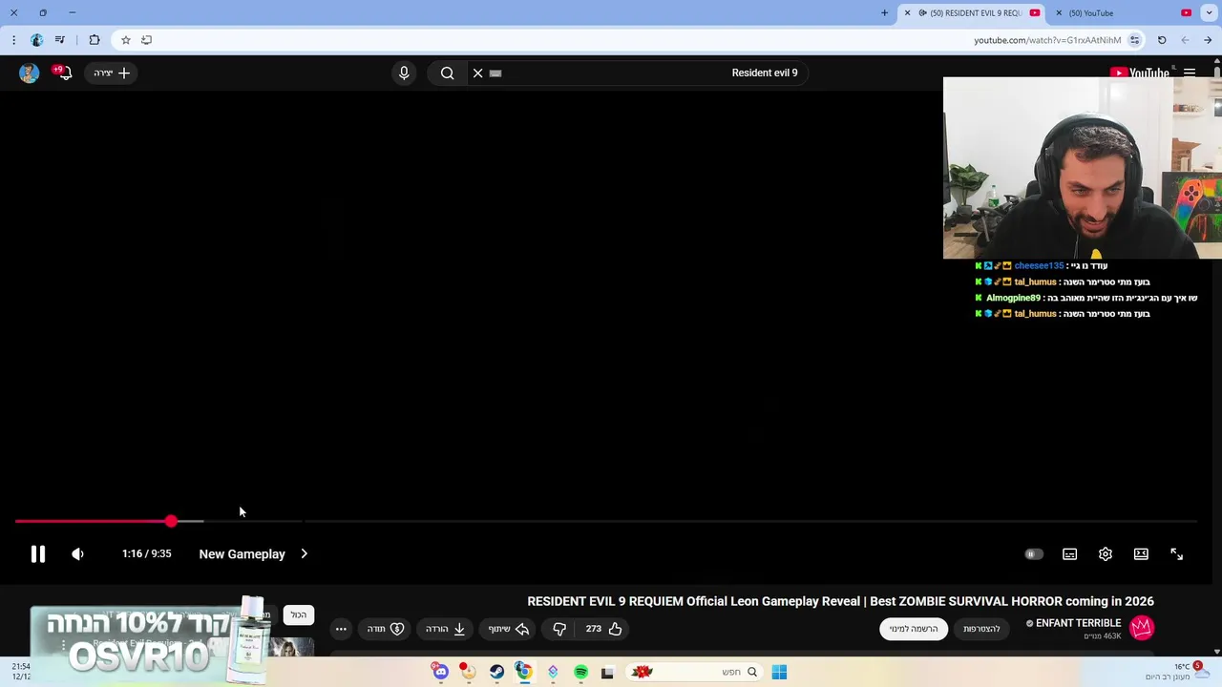Open more actions three-dot menu
The image size is (1222, 687).
(x=341, y=629)
